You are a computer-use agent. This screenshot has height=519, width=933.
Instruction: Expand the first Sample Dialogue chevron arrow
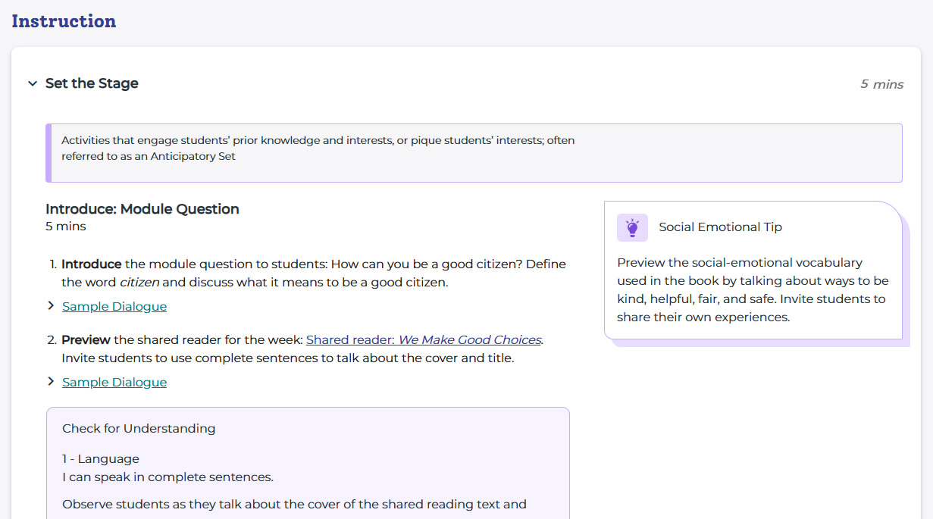[x=51, y=306]
